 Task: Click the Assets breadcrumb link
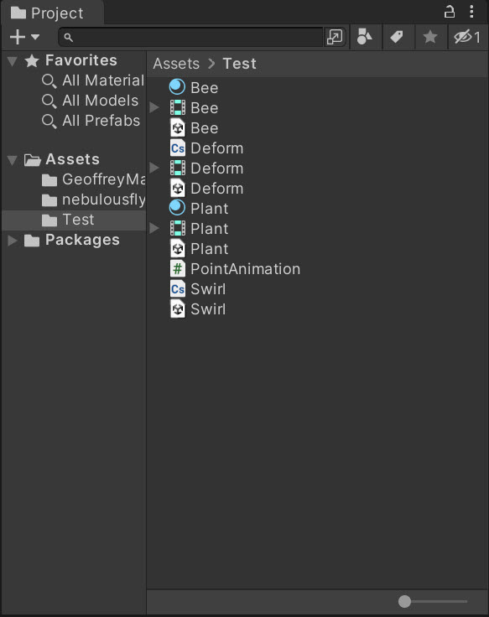(176, 64)
